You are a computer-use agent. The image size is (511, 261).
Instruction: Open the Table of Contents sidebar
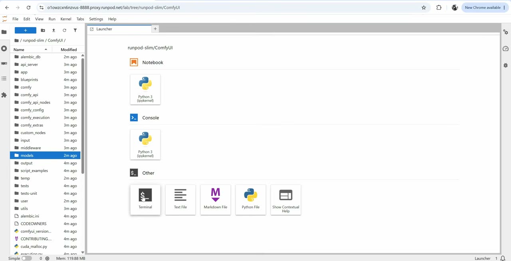coord(4,79)
